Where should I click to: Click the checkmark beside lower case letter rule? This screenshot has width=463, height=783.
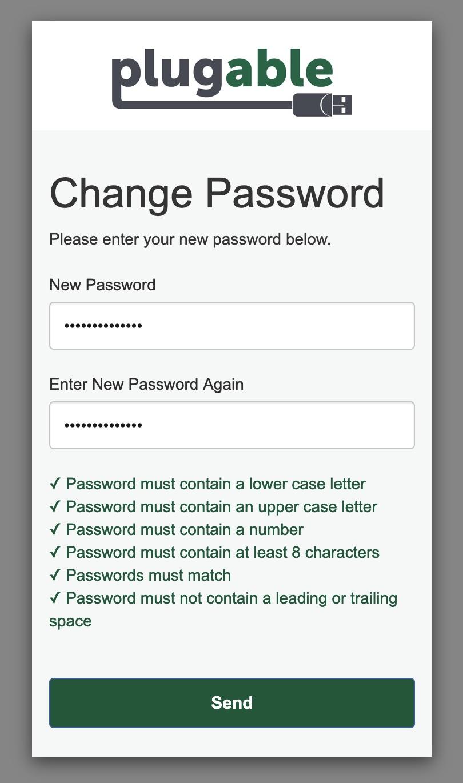point(55,484)
